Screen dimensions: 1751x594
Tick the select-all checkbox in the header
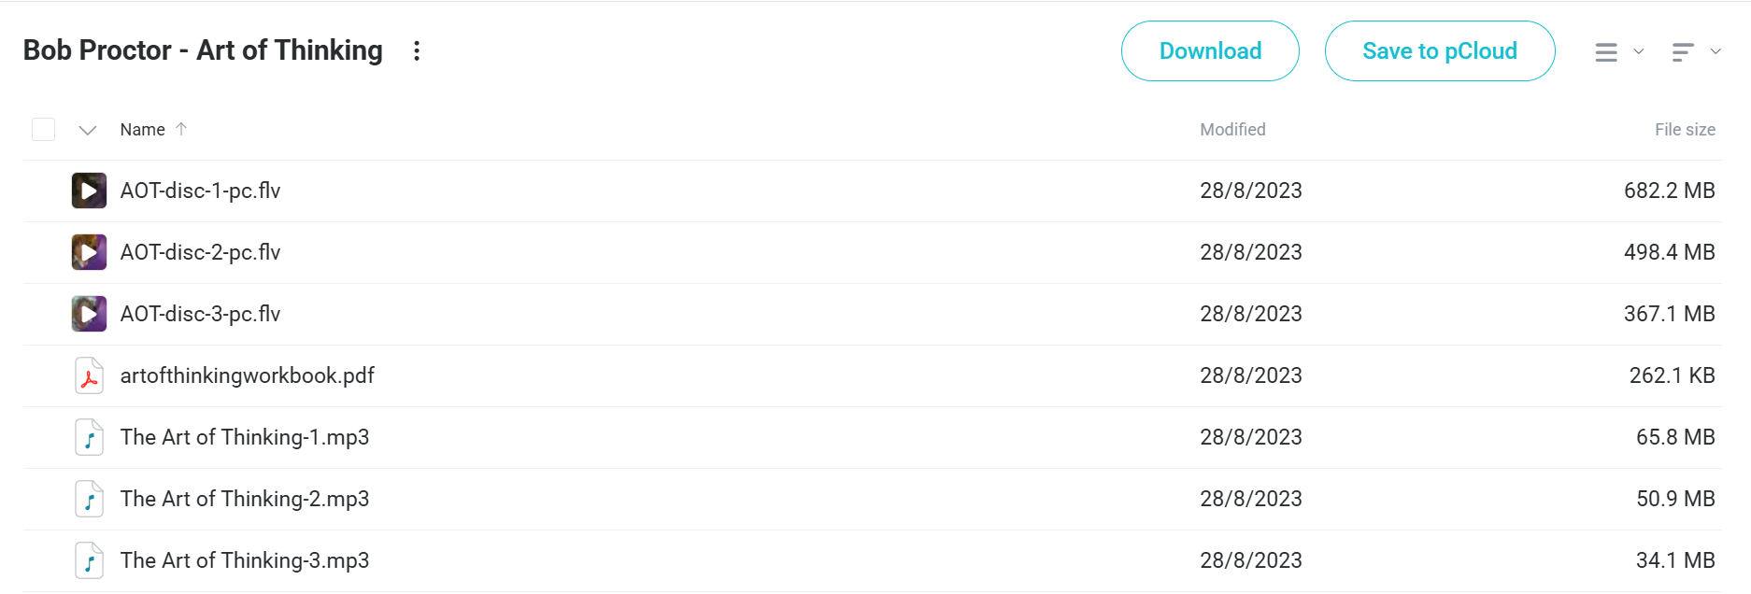point(43,129)
